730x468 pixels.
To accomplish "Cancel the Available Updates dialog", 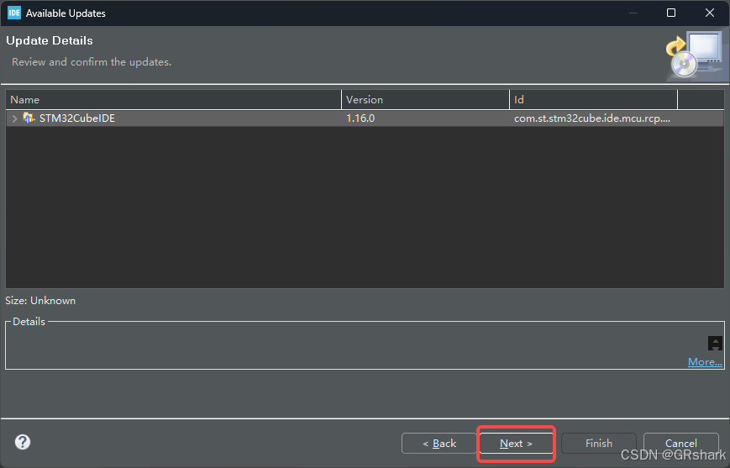I will pyautogui.click(x=680, y=444).
